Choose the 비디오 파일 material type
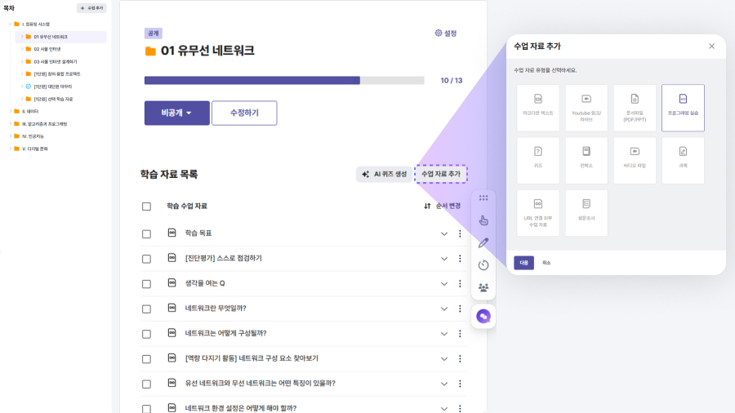 pyautogui.click(x=635, y=160)
